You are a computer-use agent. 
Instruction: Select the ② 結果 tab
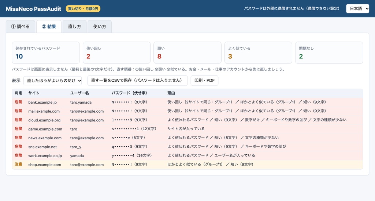(49, 26)
